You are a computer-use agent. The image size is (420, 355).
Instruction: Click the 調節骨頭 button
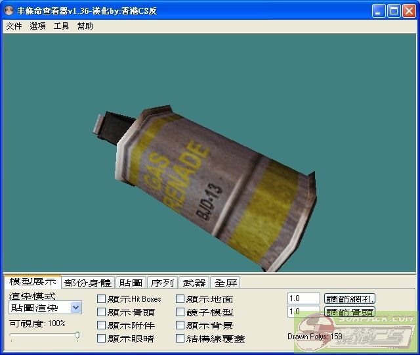click(350, 312)
